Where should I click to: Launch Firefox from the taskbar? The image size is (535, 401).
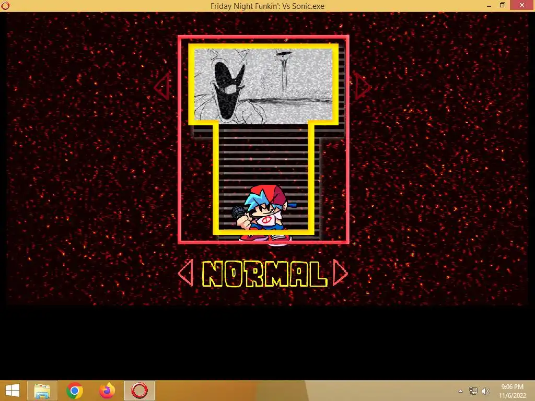[x=107, y=391]
